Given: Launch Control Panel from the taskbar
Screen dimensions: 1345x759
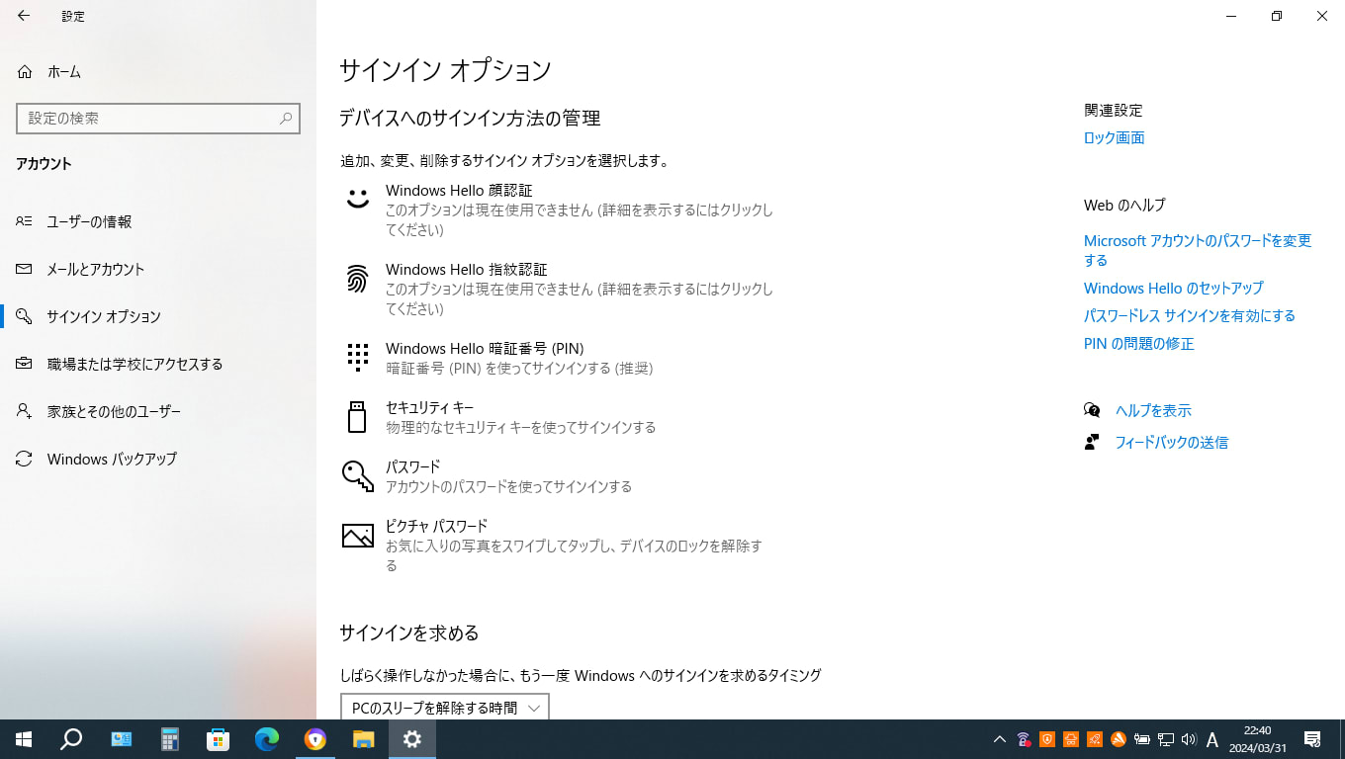Looking at the screenshot, I should click(121, 739).
